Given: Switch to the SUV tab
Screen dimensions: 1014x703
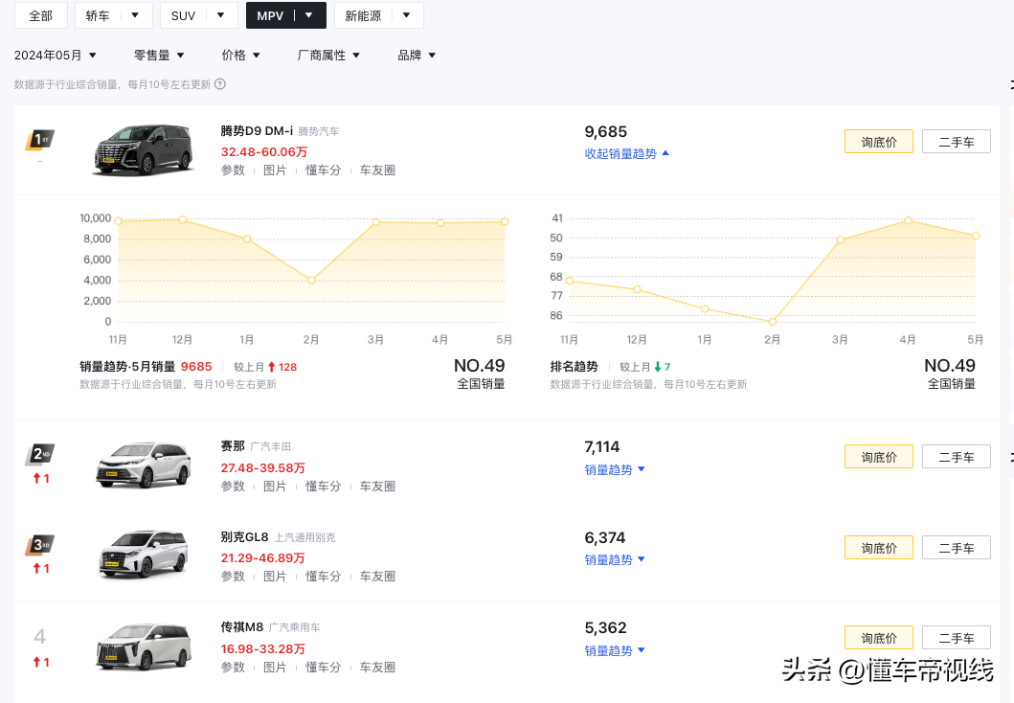Looking at the screenshot, I should pos(182,15).
